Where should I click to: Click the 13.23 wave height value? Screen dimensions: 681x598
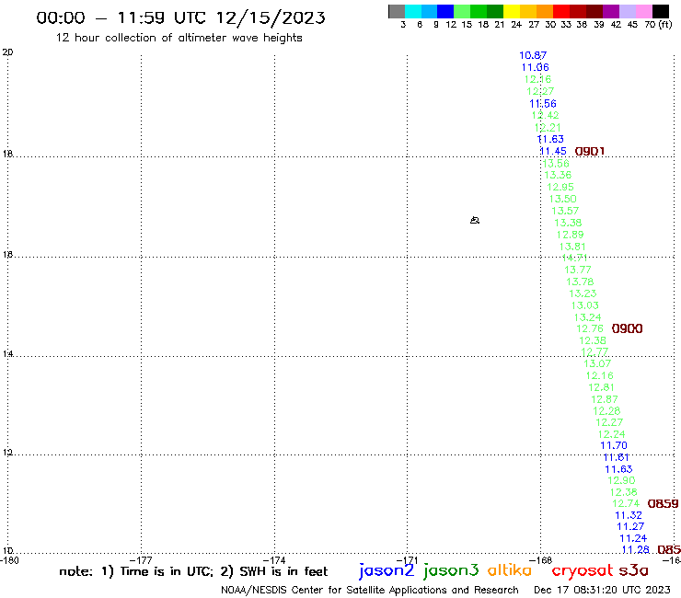pos(583,293)
